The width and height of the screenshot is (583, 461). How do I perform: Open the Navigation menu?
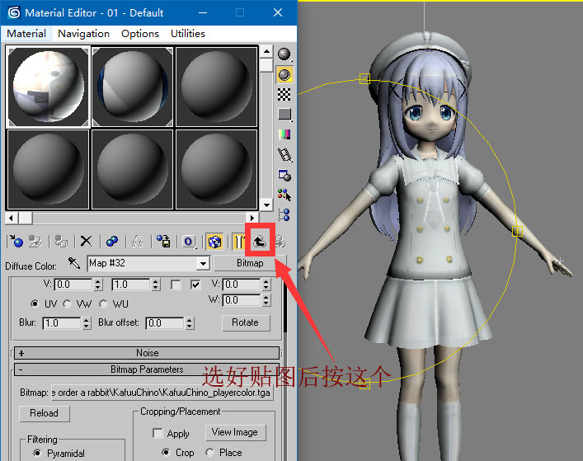pos(83,34)
